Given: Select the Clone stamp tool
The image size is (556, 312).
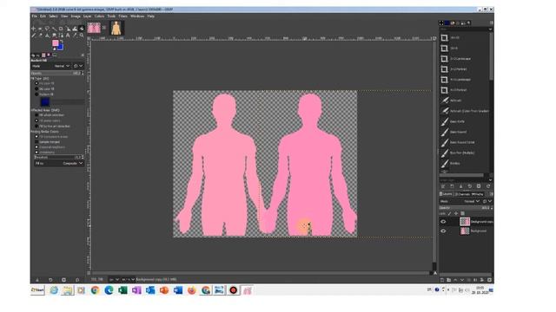Looking at the screenshot, I should click(47, 36).
